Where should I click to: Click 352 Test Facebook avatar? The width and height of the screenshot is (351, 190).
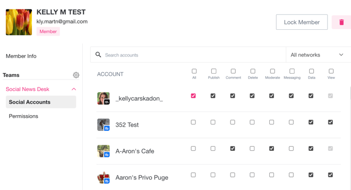[103, 125]
